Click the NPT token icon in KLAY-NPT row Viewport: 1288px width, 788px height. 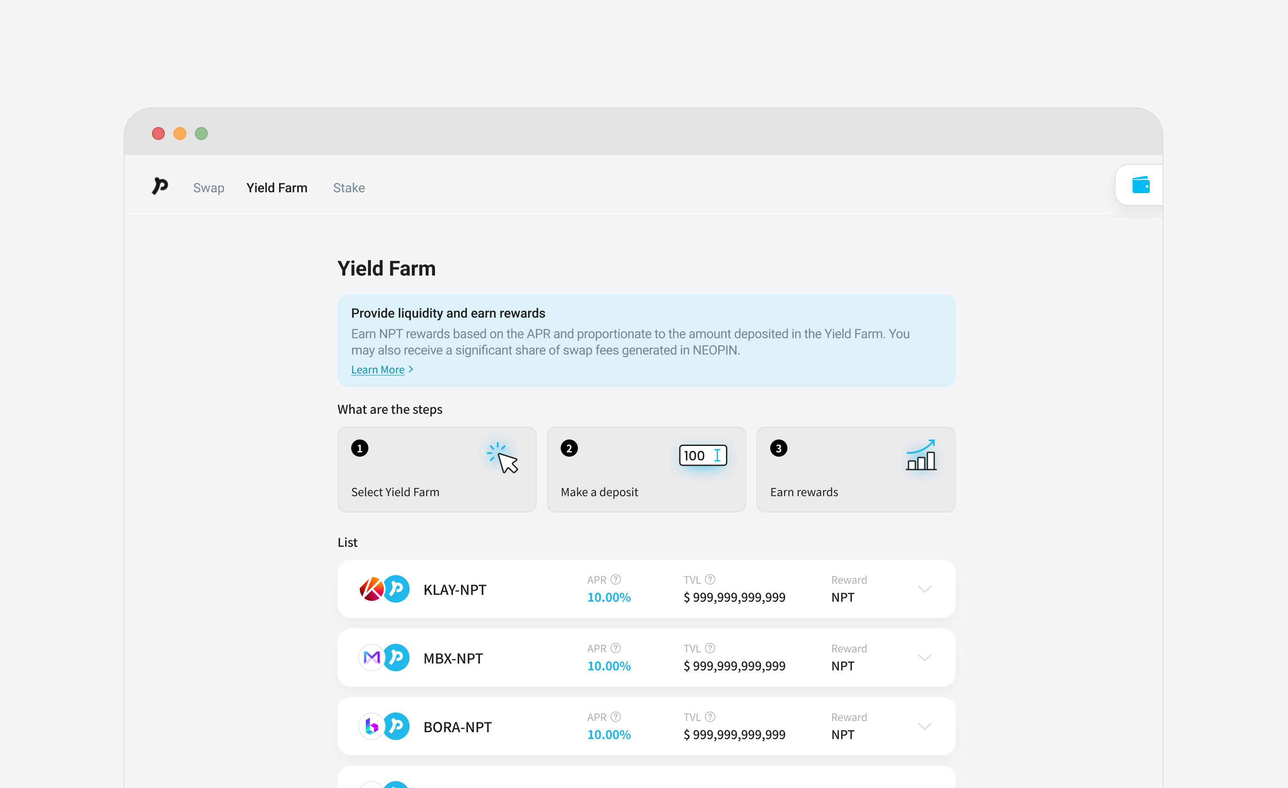point(397,589)
